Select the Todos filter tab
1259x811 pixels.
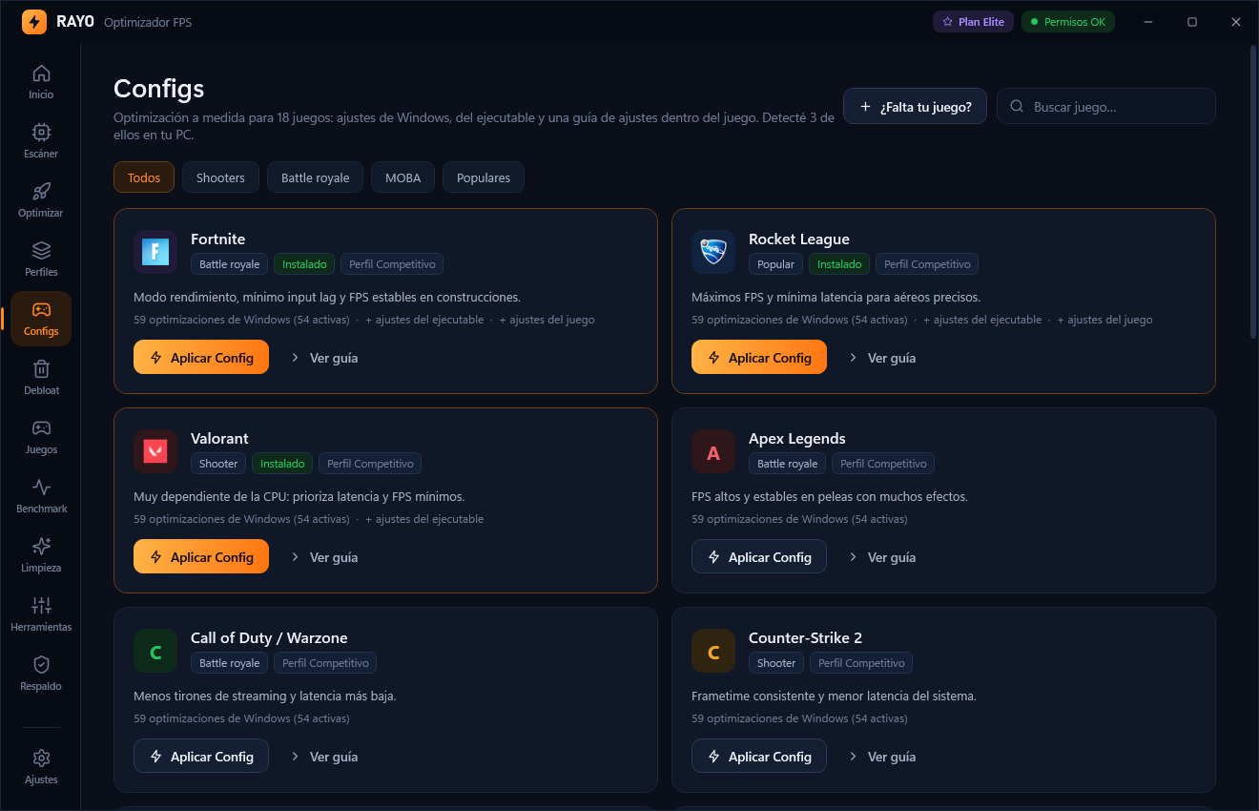click(x=144, y=177)
